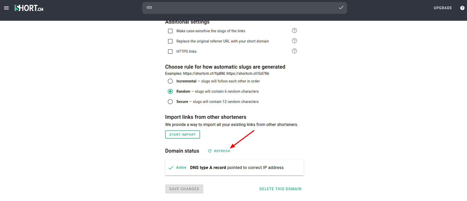
Task: Open the hamburger navigation menu
Action: [x=6, y=8]
